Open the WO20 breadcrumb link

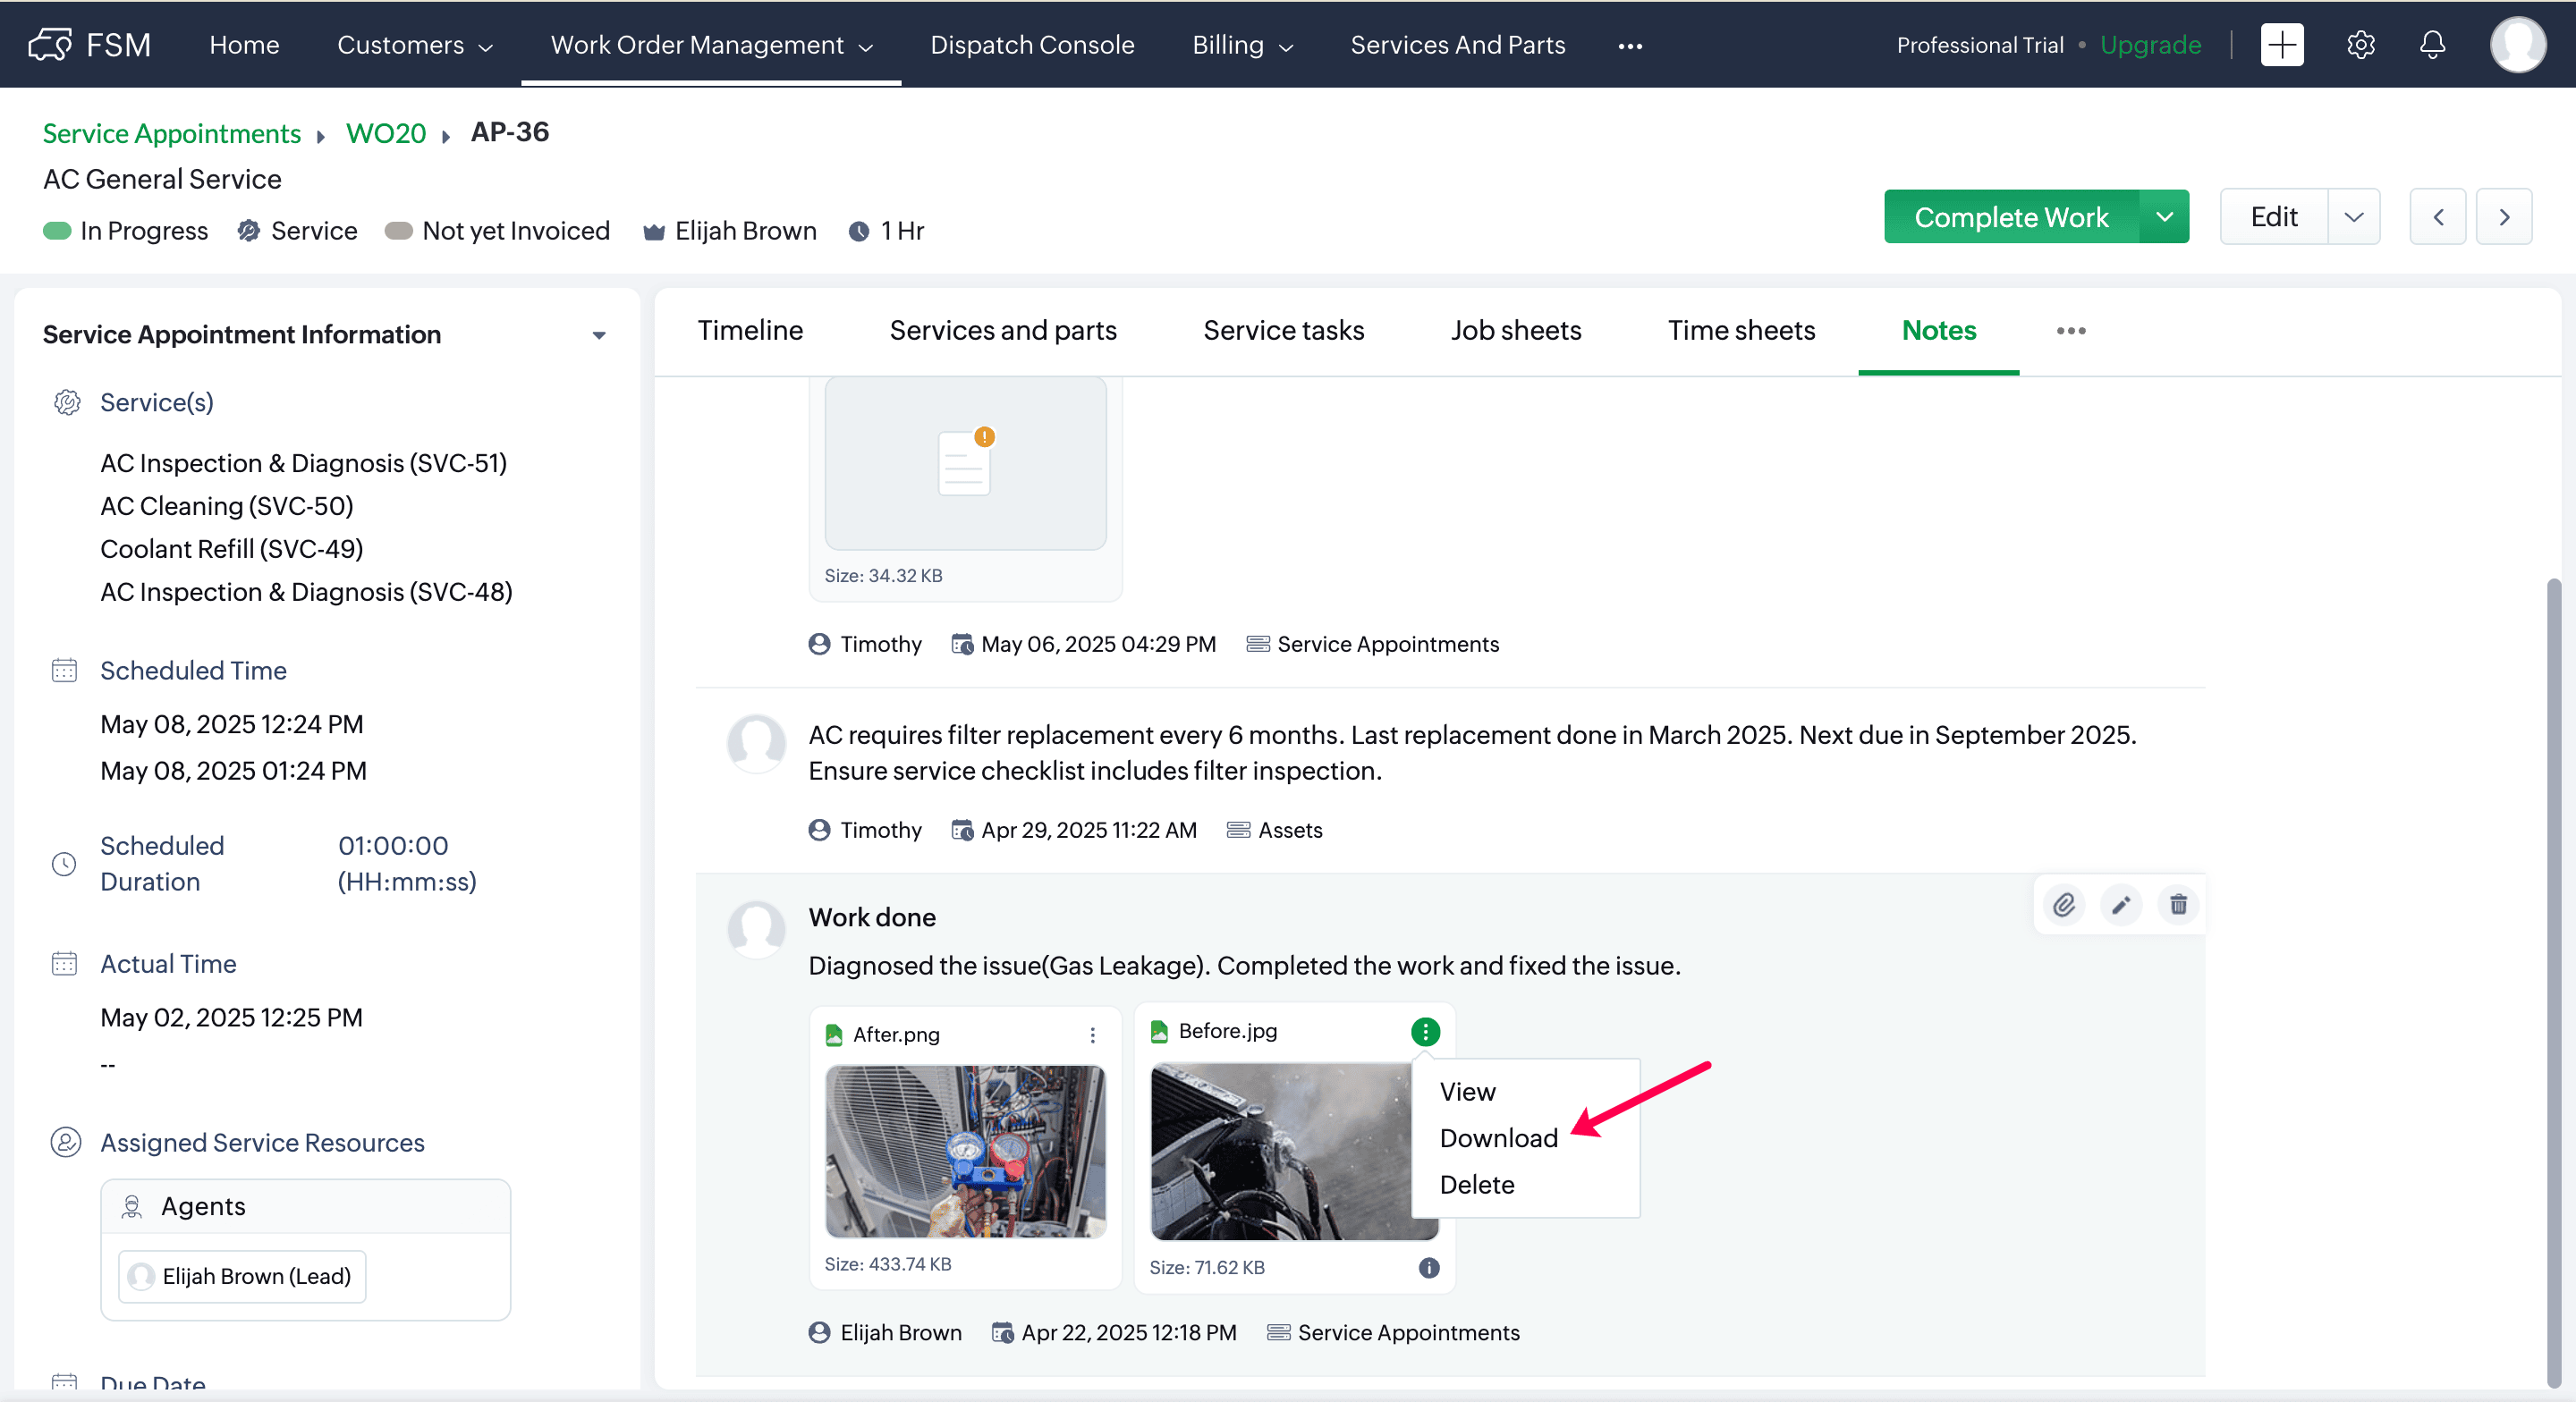(386, 133)
